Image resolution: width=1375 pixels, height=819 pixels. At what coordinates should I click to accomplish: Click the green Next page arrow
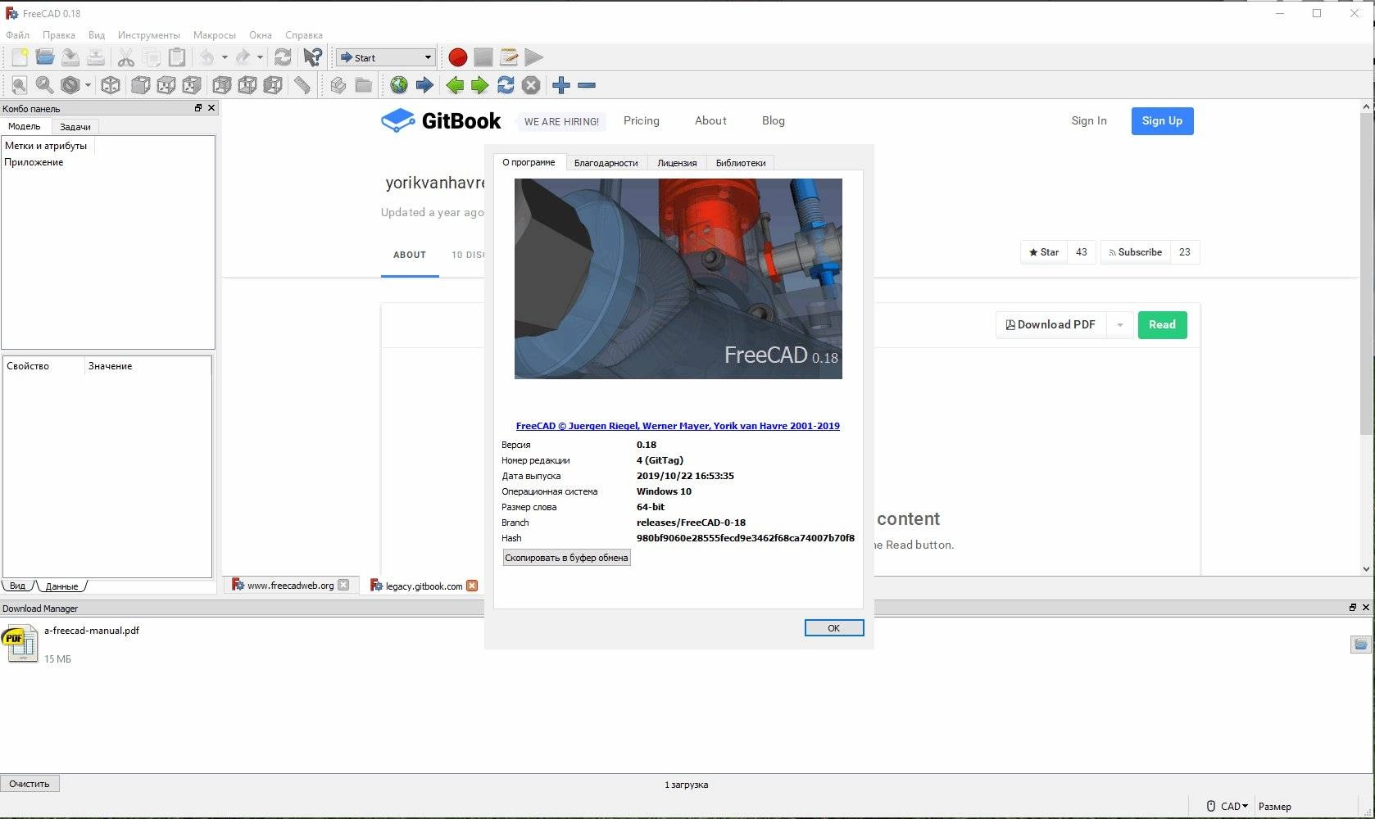click(x=480, y=85)
